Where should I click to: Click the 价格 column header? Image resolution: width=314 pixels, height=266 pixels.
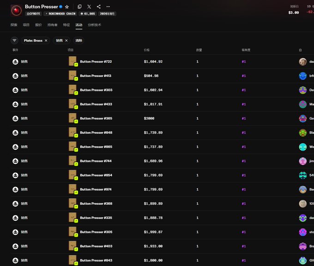coord(146,50)
